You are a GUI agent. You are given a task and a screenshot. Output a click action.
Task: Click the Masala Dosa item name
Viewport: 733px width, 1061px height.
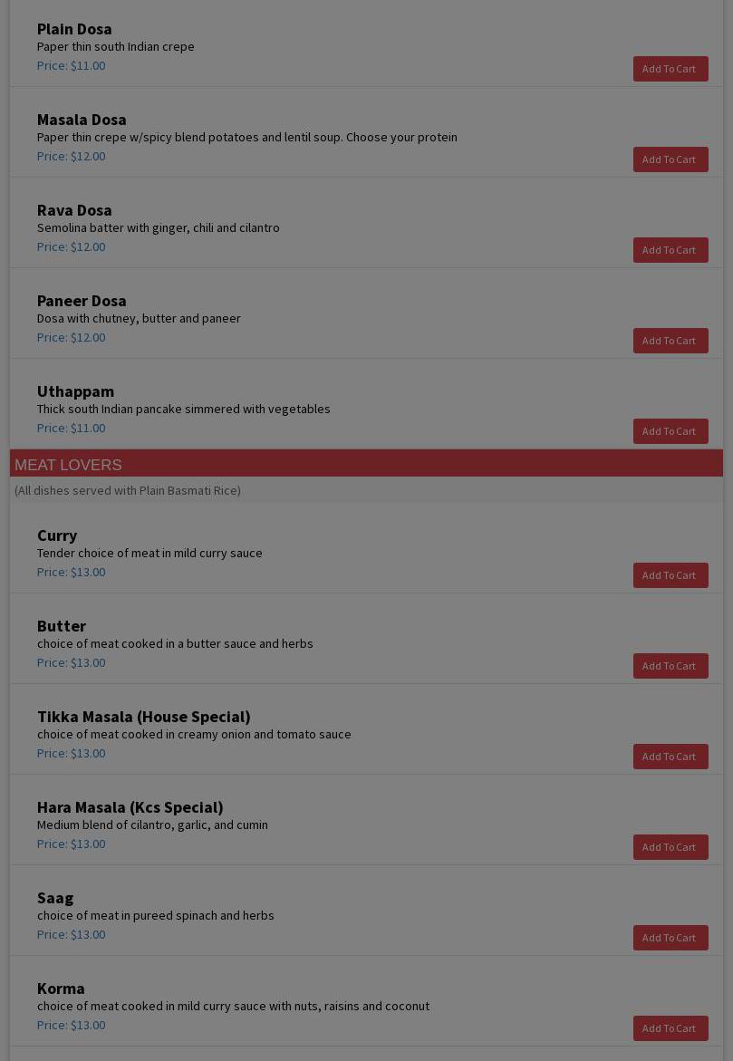tap(82, 120)
